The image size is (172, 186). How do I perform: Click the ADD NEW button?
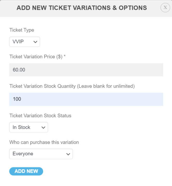26,171
